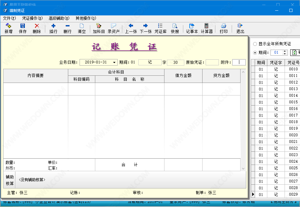Screen dimensions: 300x207
Task: Click the 附件 attachment input field
Action: (x=239, y=62)
